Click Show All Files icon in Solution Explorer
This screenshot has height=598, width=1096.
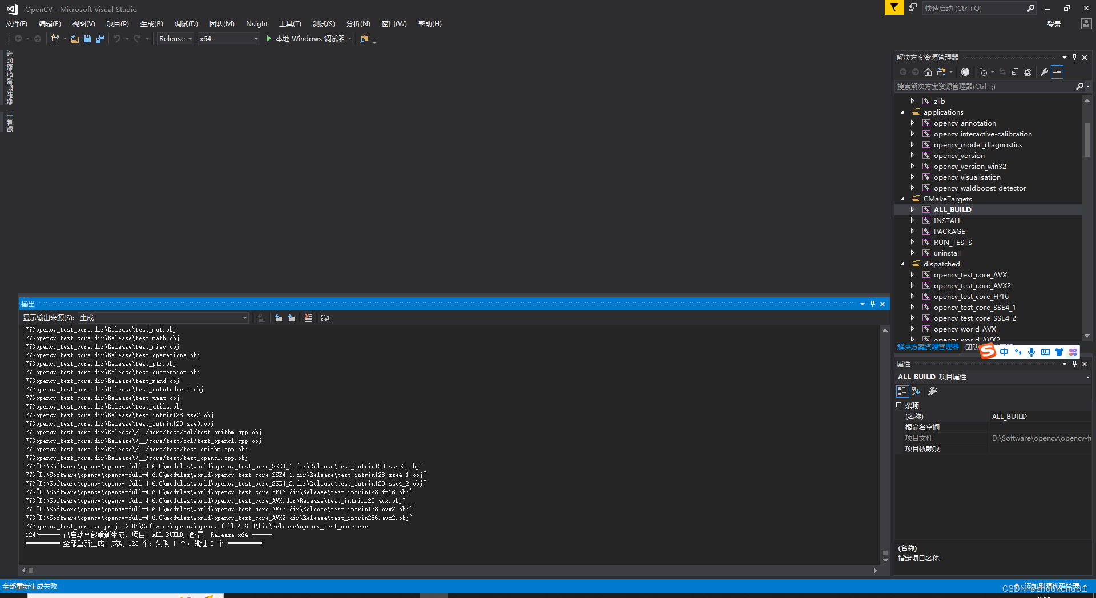[x=1027, y=72]
